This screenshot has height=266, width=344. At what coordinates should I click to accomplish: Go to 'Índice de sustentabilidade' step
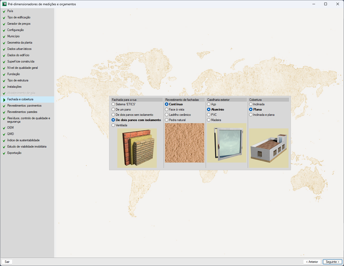click(23, 140)
